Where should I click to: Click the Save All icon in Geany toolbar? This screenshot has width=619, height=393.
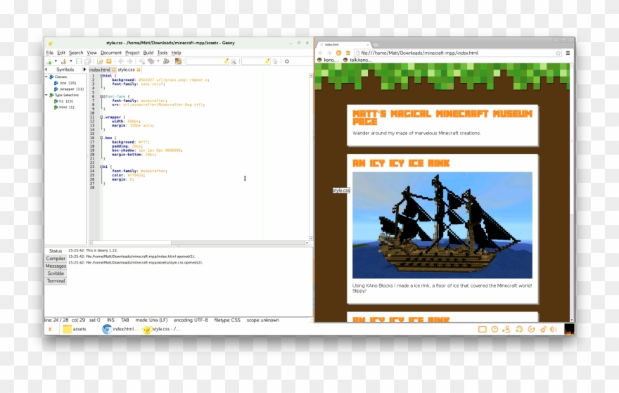pos(88,62)
